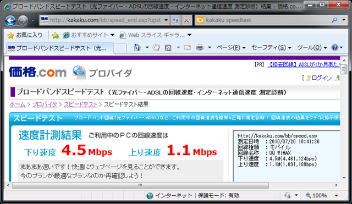Viewport: 352px width, 204px height.
Task: Click the page favicon in the address bar
Action: click(44, 20)
